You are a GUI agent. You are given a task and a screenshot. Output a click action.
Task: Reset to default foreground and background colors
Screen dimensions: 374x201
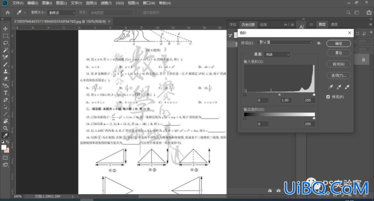(3, 142)
